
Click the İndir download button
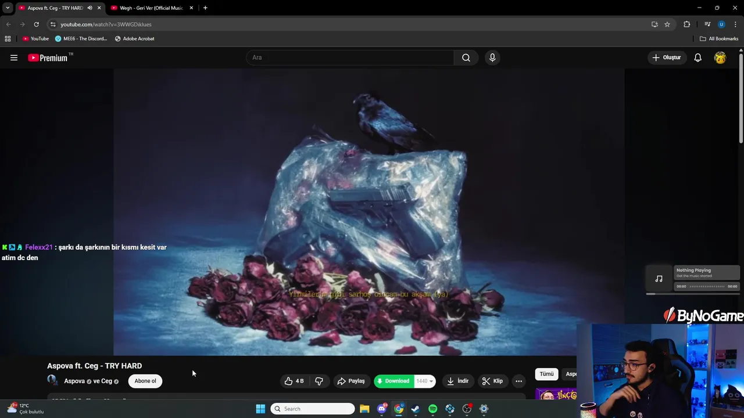[x=457, y=381]
